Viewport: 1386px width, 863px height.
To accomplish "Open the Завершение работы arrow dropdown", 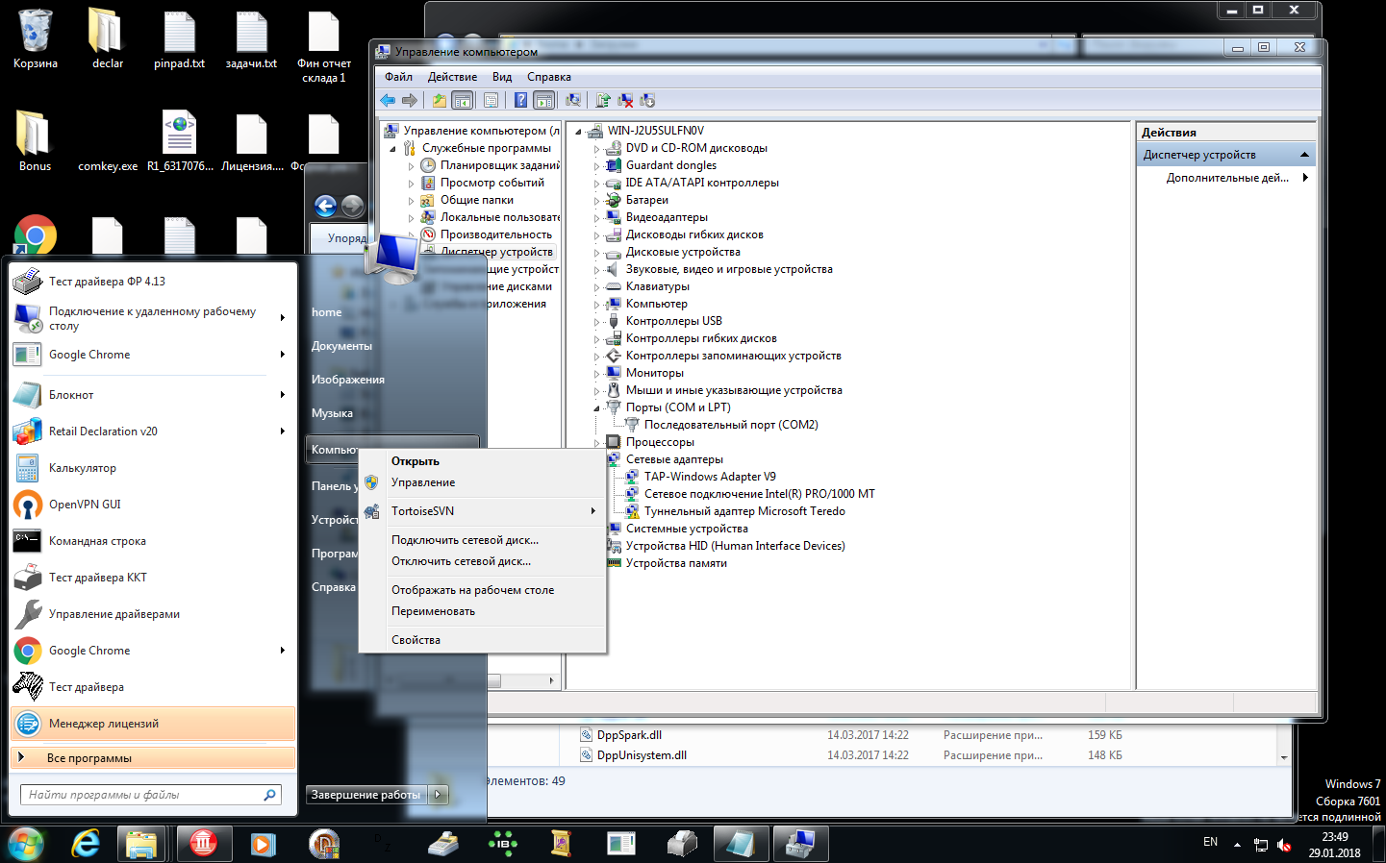I will [x=439, y=795].
